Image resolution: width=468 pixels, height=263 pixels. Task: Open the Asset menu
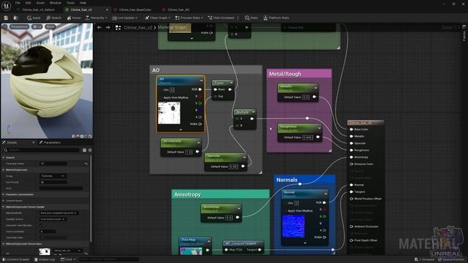40,3
